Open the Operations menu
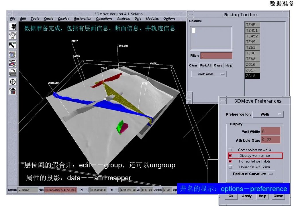The width and height of the screenshot is (298, 206). [x=104, y=19]
